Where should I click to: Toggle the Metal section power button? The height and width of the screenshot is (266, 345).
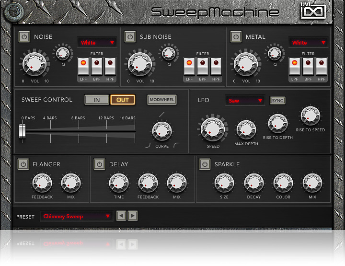click(x=236, y=37)
